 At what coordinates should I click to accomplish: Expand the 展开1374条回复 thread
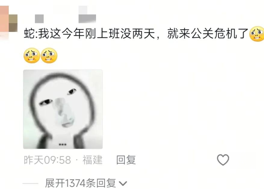(x=86, y=183)
